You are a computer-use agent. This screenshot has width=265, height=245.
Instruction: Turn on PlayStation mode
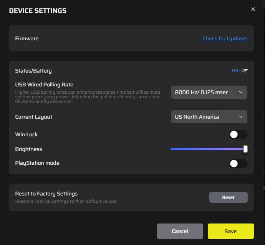click(238, 164)
